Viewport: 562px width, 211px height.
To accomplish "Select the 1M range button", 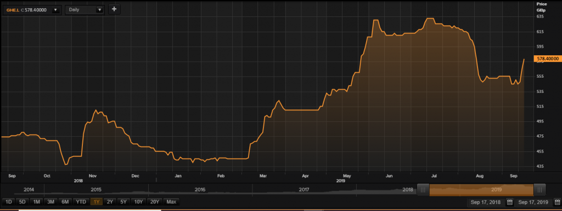I will pyautogui.click(x=36, y=202).
